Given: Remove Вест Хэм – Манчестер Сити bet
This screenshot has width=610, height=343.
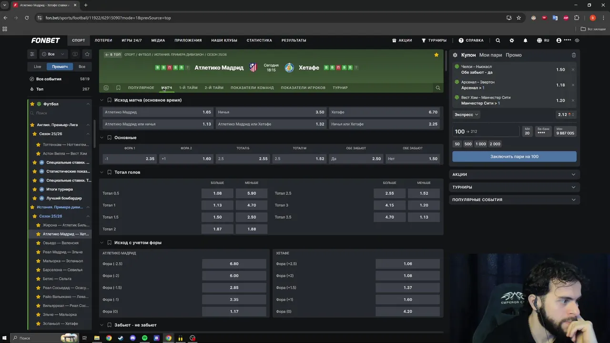Looking at the screenshot, I should pos(573,101).
